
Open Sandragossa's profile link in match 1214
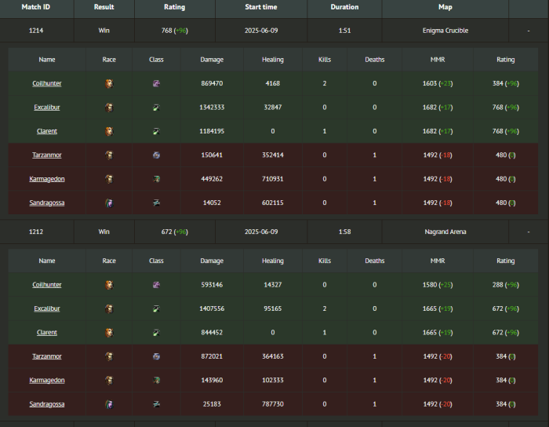47,203
